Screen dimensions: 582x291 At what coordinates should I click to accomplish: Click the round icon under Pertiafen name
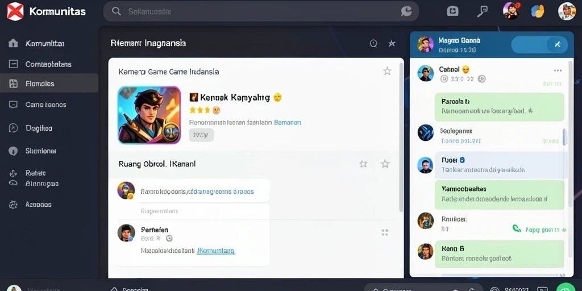(169, 238)
